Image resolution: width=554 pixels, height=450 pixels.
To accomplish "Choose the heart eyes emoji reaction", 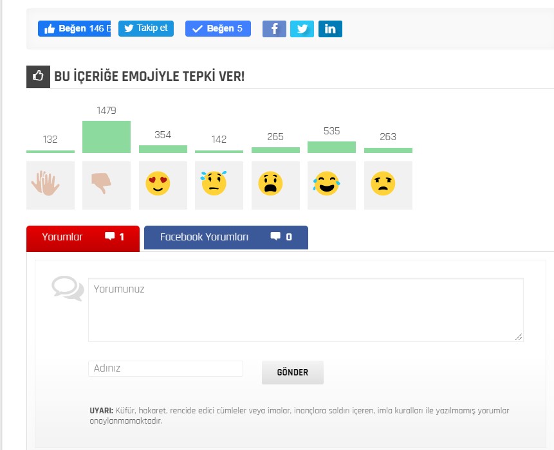I will click(163, 185).
